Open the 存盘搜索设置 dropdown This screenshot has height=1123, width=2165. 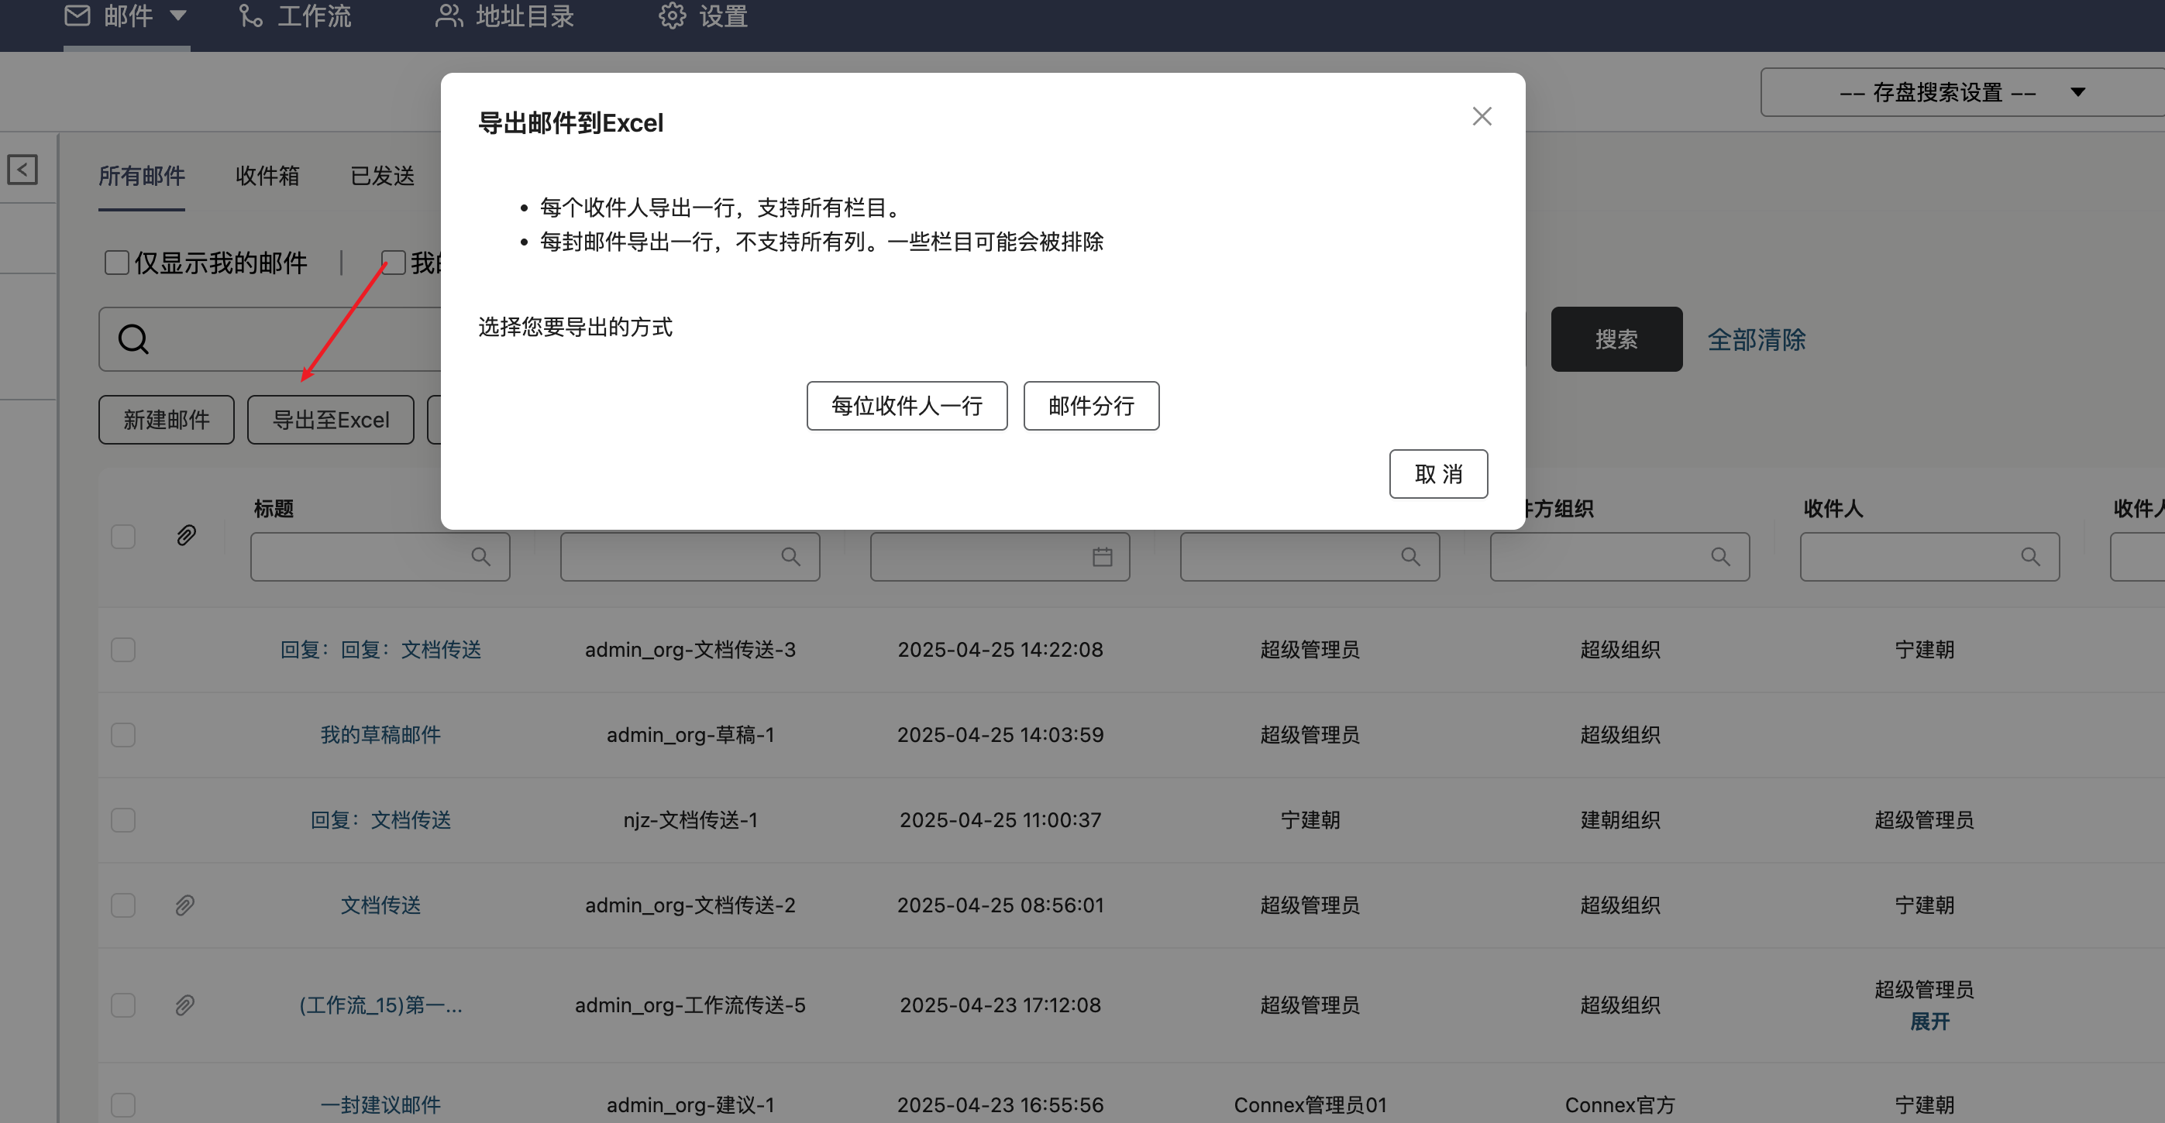click(x=1958, y=92)
